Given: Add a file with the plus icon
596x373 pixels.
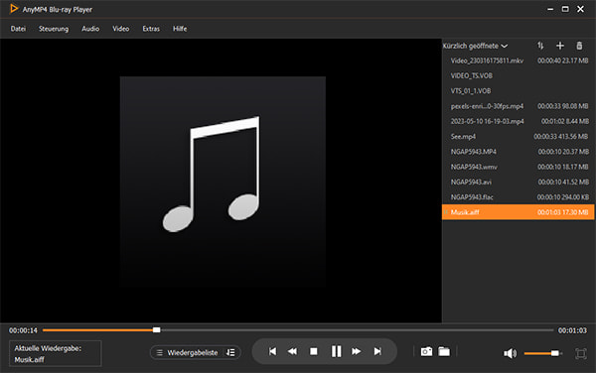Looking at the screenshot, I should 560,46.
